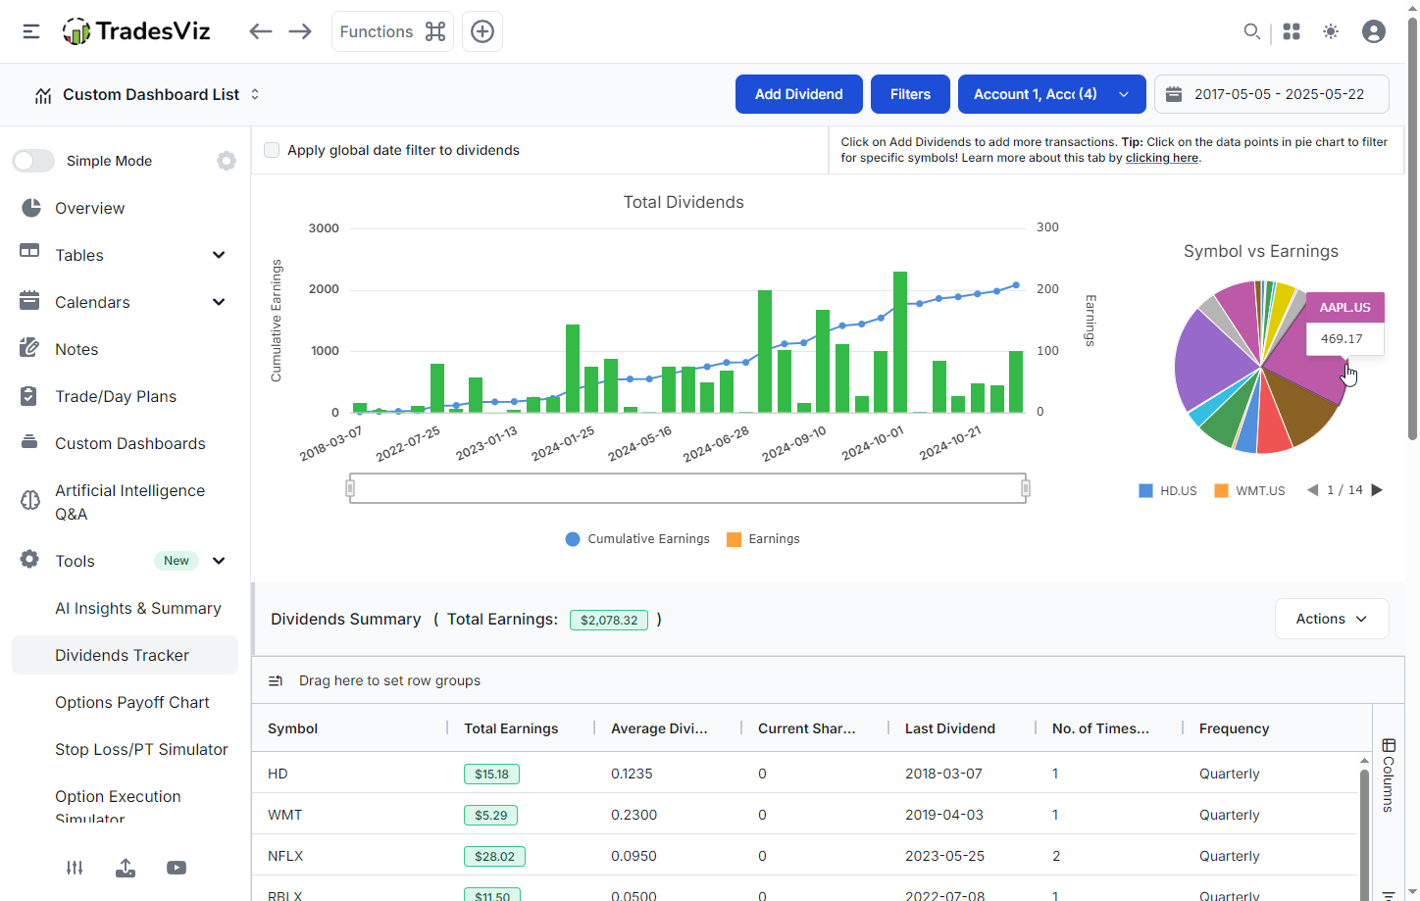Open the search icon in top bar

pos(1252,31)
